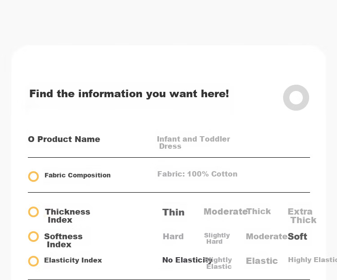The width and height of the screenshot is (337, 280).
Task: Choose the Hard softness option
Action: (x=173, y=237)
